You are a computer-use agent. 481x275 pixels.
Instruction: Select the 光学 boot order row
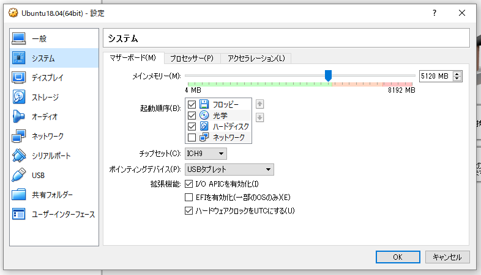(x=218, y=115)
